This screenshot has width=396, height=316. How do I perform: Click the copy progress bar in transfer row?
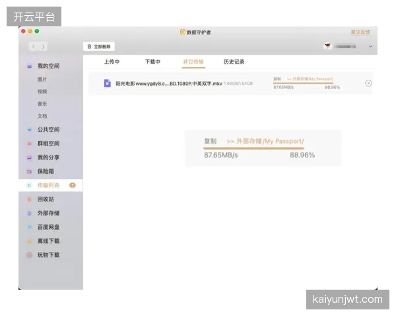pos(304,83)
